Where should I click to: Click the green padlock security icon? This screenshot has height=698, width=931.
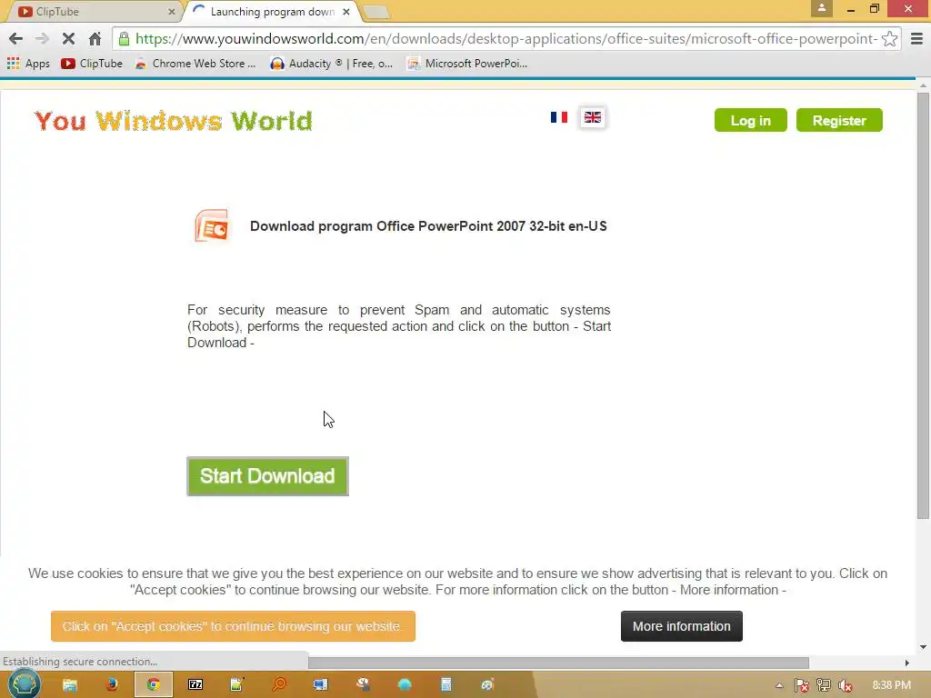[124, 39]
